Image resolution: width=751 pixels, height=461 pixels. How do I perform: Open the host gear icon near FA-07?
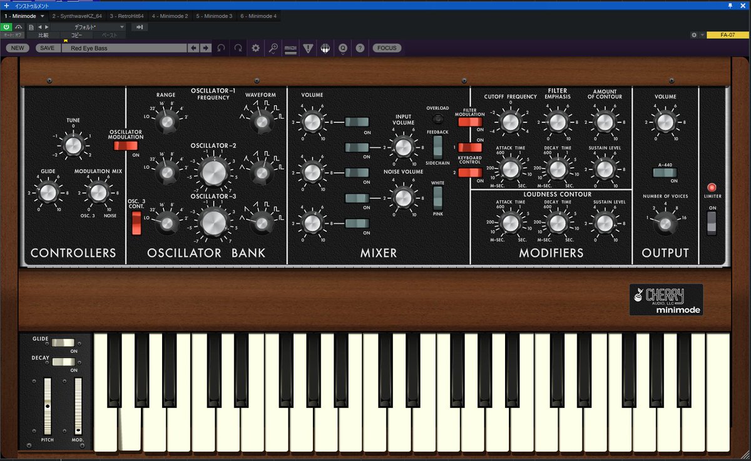click(694, 35)
